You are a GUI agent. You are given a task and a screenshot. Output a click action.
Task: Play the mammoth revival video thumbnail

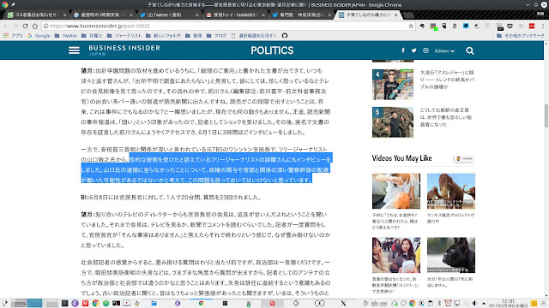[451, 191]
